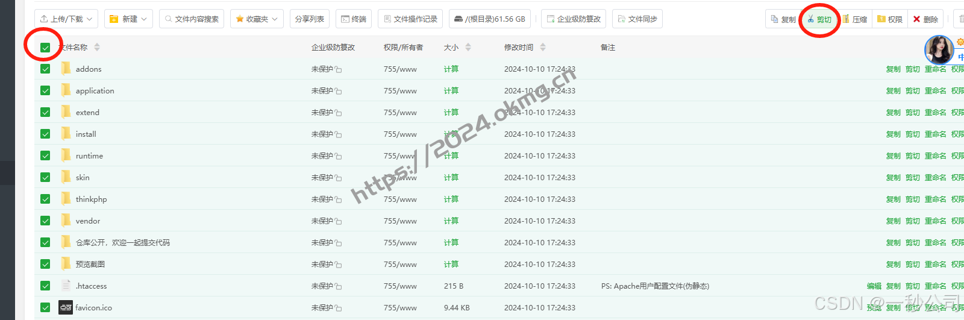Screen dimensions: 964x320
Task: Uncheck the extend folder checkbox
Action: pos(45,112)
